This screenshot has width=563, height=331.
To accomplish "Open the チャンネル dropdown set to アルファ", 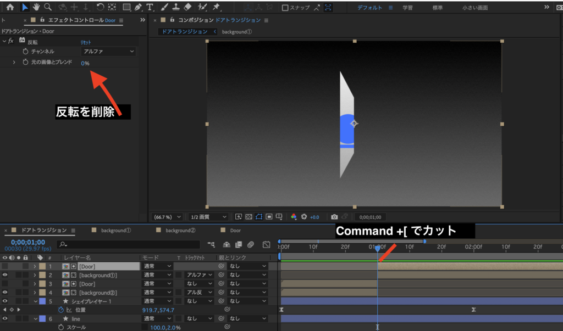I will pyautogui.click(x=108, y=52).
